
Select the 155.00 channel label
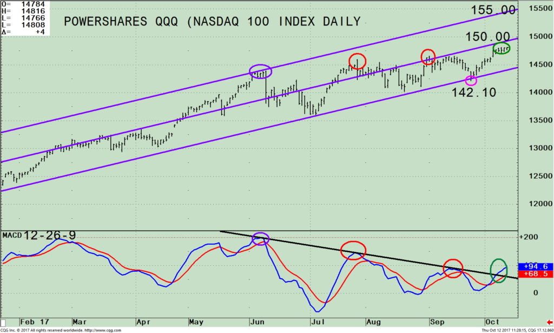493,10
